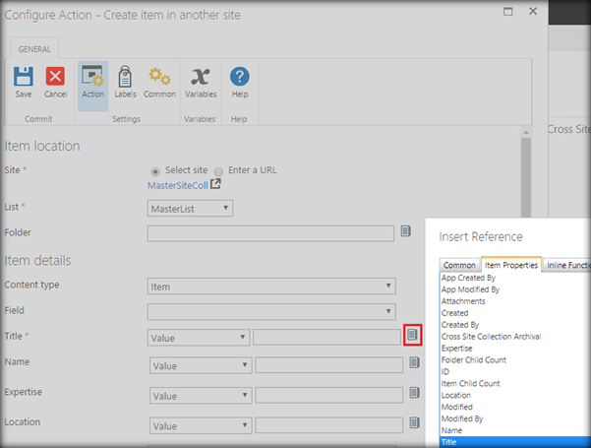Click the dialog's vertical scrollbar thumb
The height and width of the screenshot is (448, 591).
coord(526,177)
